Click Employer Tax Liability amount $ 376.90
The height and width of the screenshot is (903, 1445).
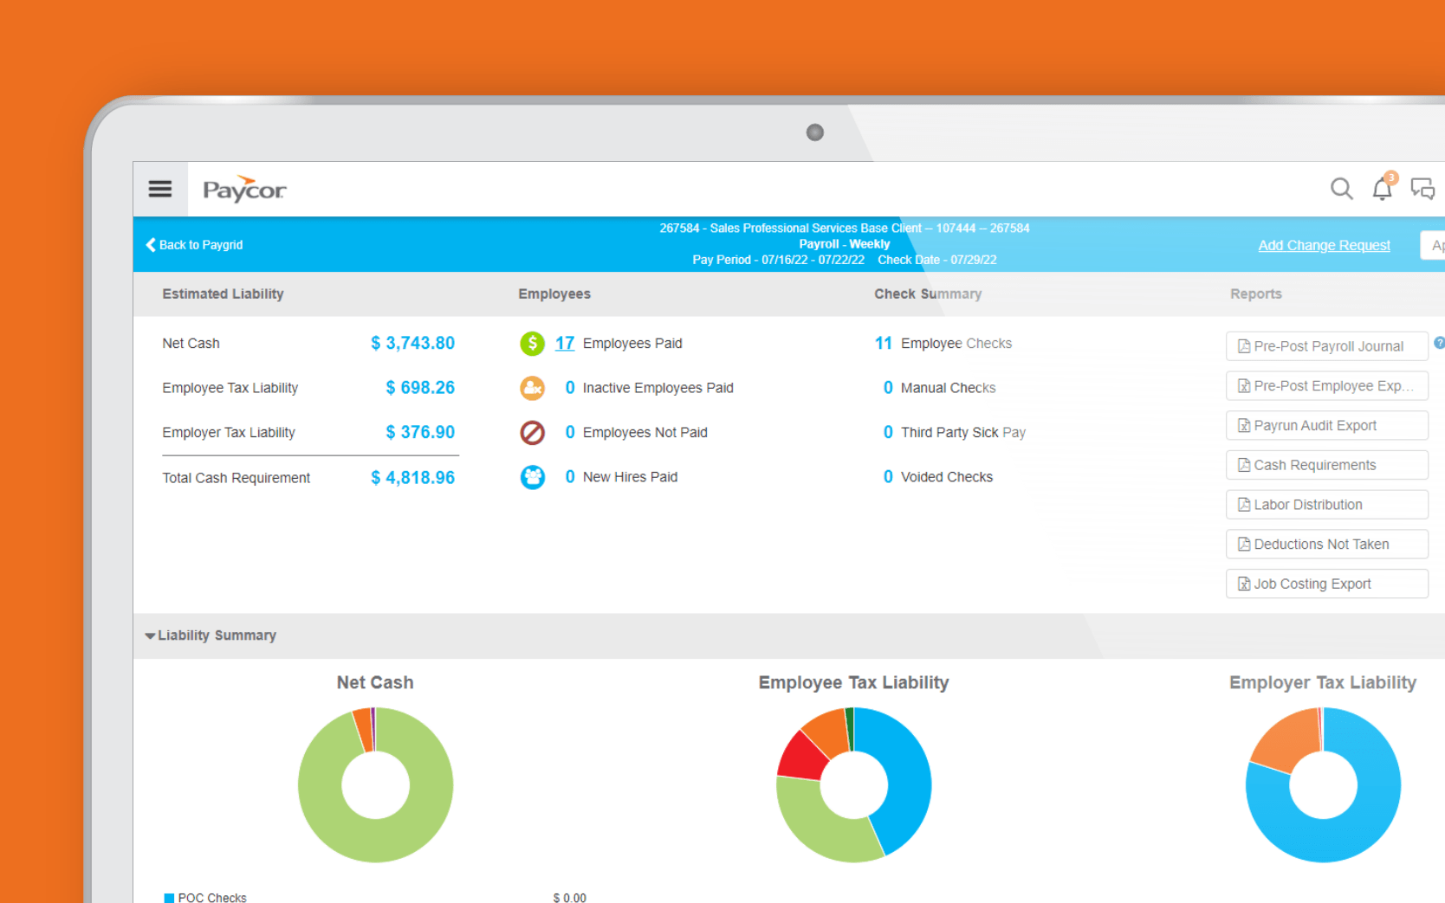click(420, 432)
